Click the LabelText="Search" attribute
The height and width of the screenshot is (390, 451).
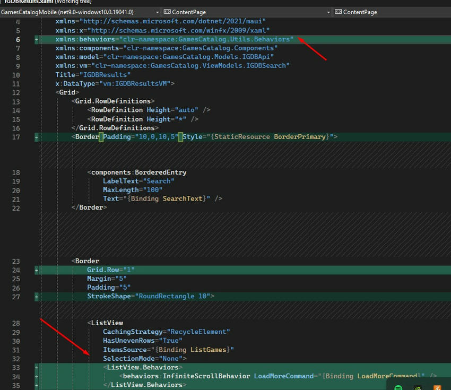138,181
